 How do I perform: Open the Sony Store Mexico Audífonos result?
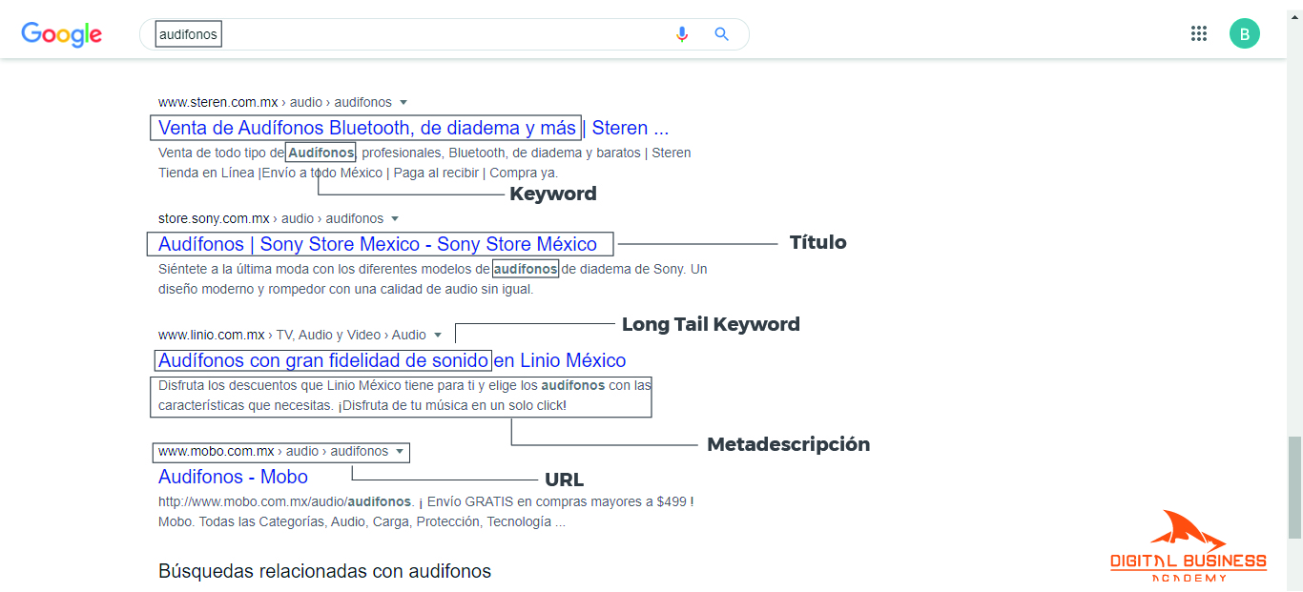pyautogui.click(x=378, y=244)
